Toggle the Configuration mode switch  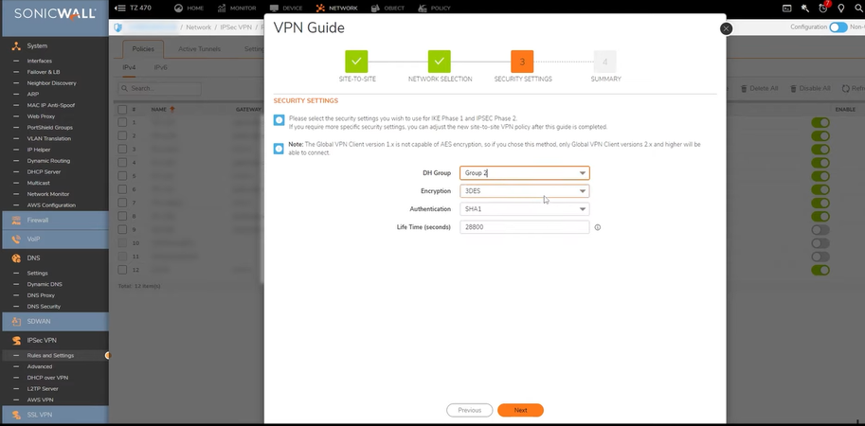[x=838, y=27]
